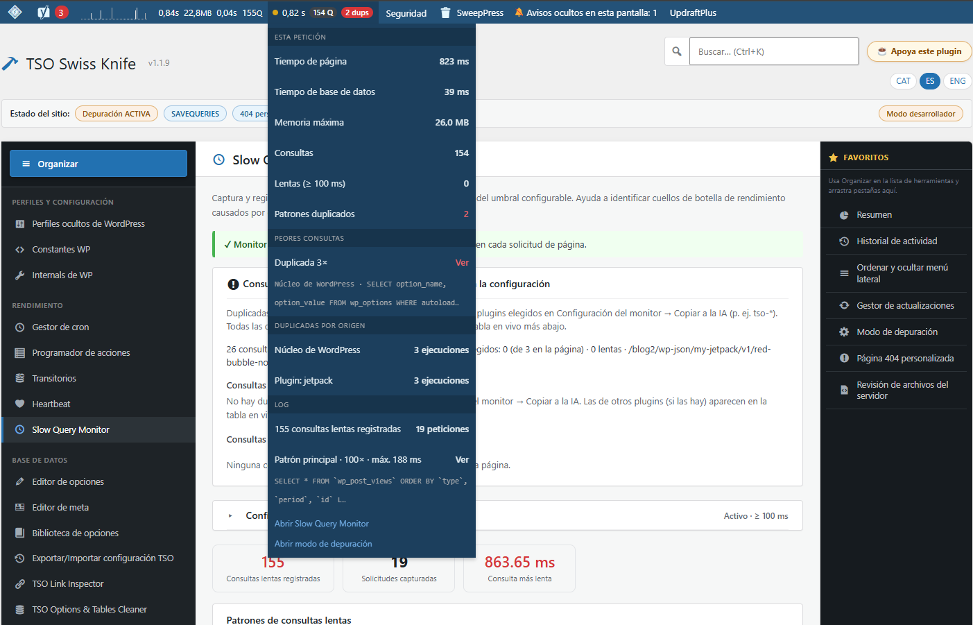Switch language to ENG
973x625 pixels.
(958, 81)
